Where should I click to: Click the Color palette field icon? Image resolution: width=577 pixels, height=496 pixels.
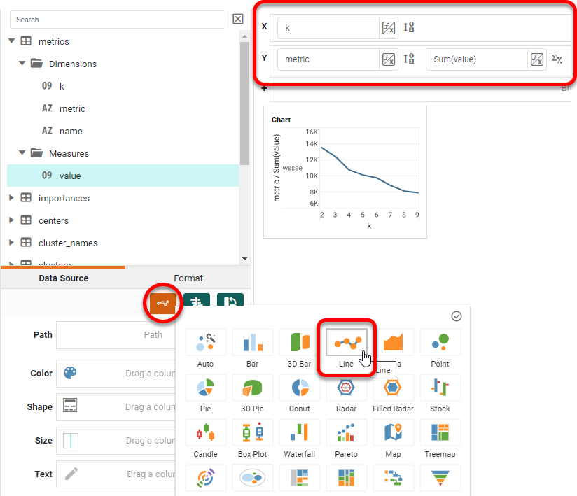pyautogui.click(x=70, y=373)
